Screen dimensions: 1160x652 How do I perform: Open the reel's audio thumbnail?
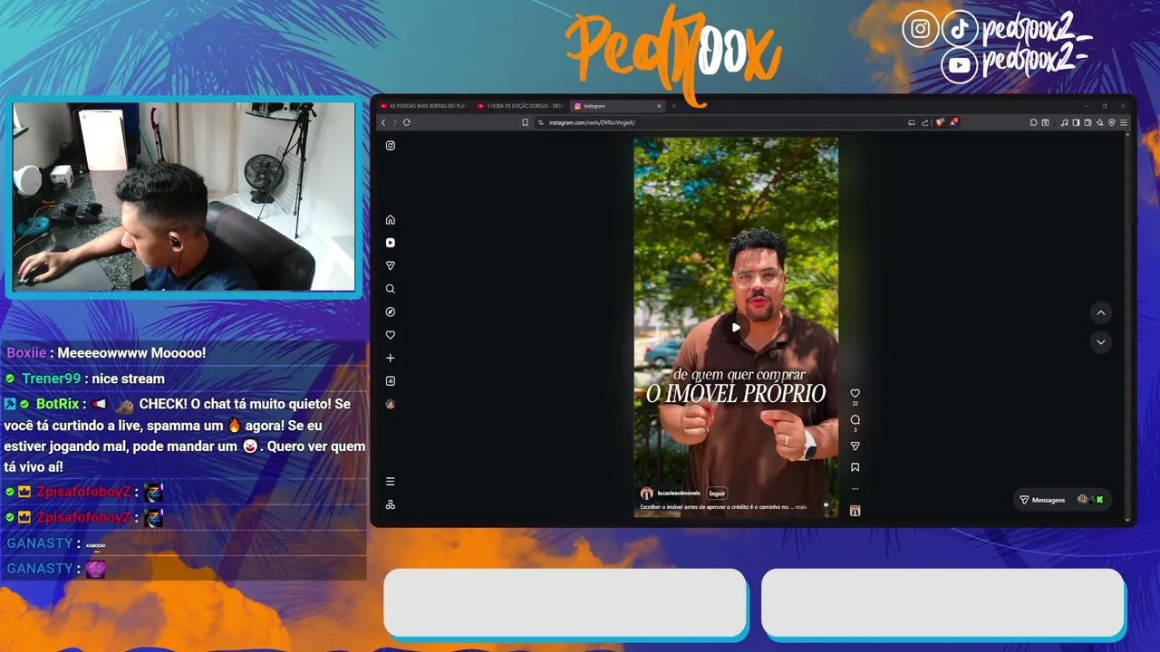855,511
